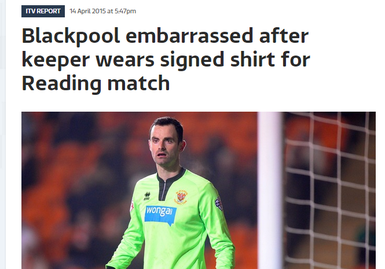Click the league badge on keeper's right-side sleeve
This screenshot has height=269, width=385.
click(x=219, y=204)
